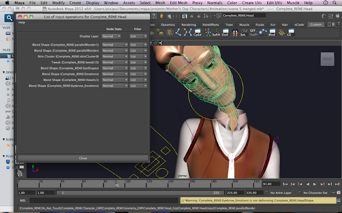Open Node State dropdown for Display Layer
This screenshot has width=342, height=213.
coord(111,36)
